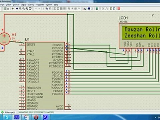Screen dimensions: 160x120
Task: Click the New Sheet icon
Action: 100,9
